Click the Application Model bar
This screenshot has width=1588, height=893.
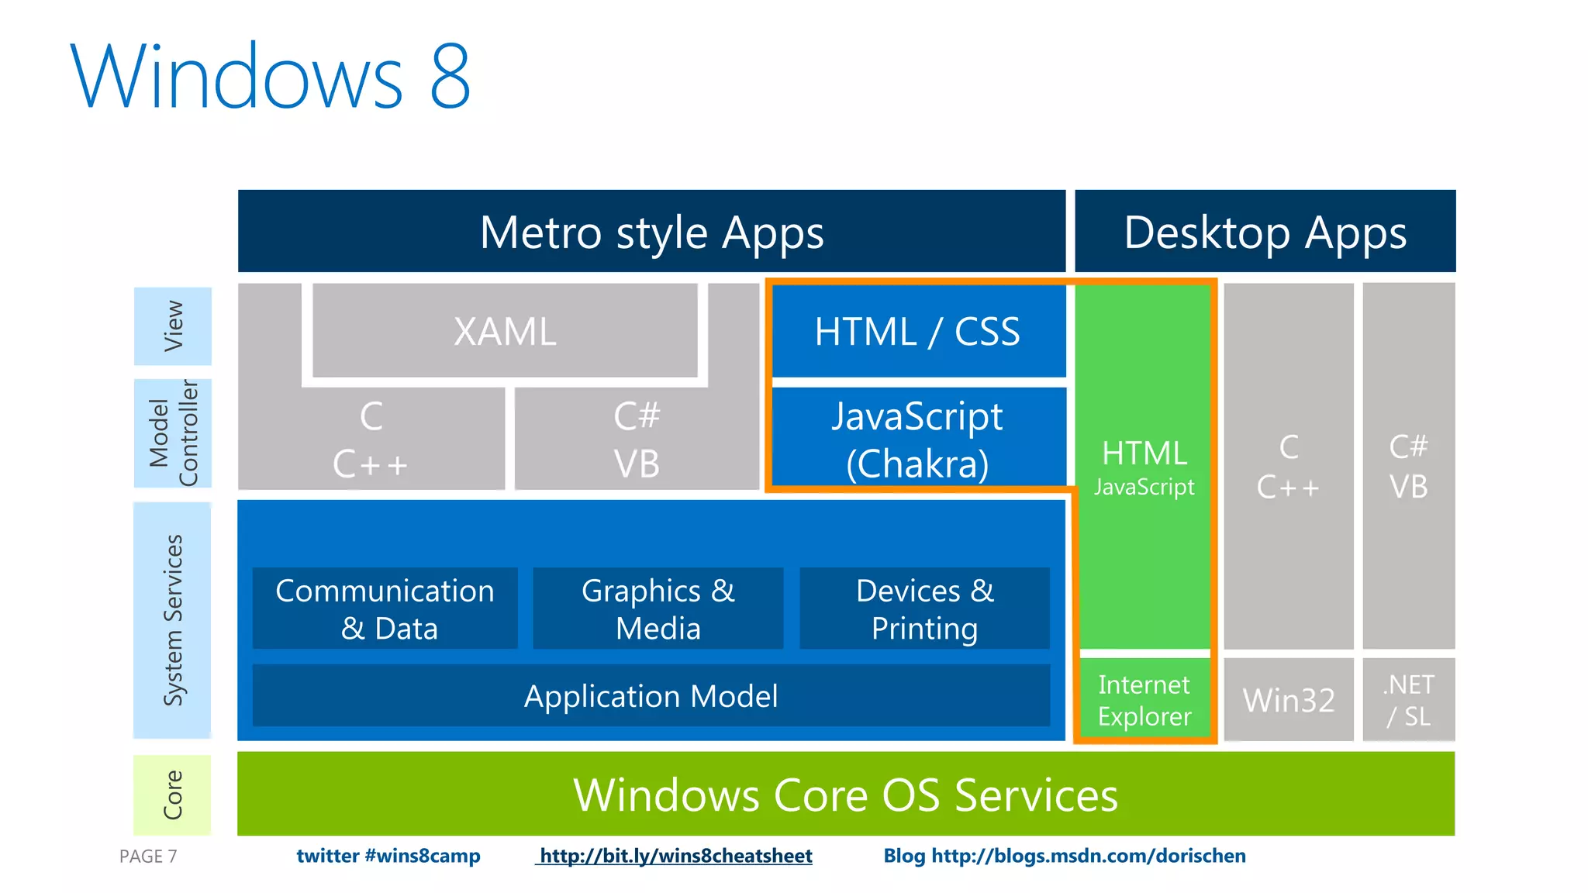tap(651, 695)
